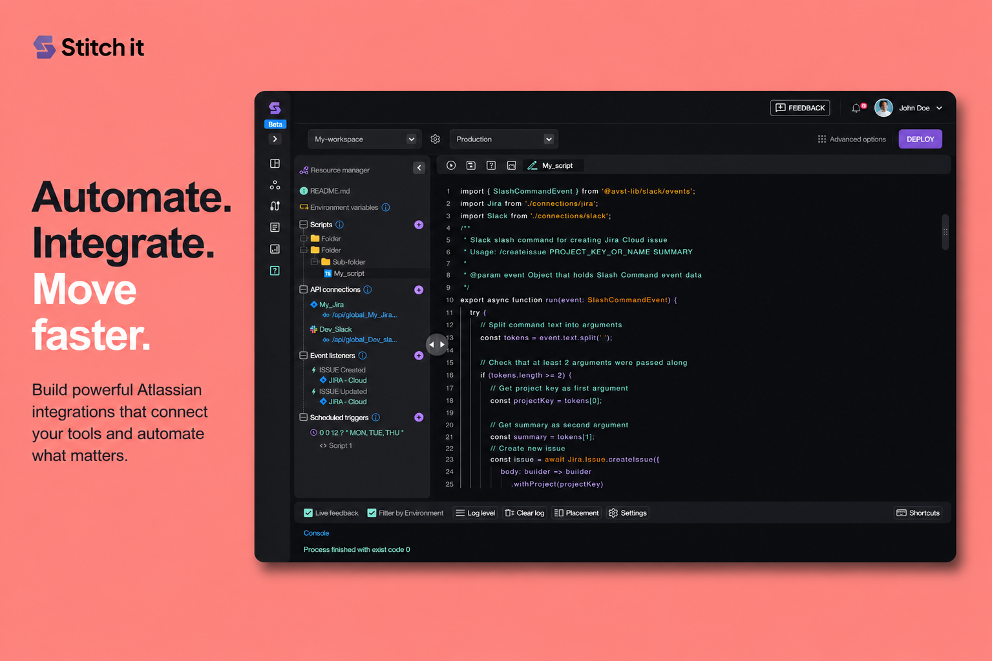Image resolution: width=992 pixels, height=661 pixels.
Task: Click the John Doe avatar picture
Action: tap(883, 108)
